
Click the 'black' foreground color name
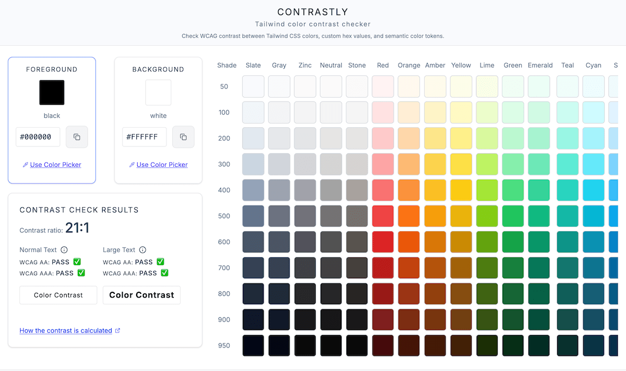click(52, 116)
